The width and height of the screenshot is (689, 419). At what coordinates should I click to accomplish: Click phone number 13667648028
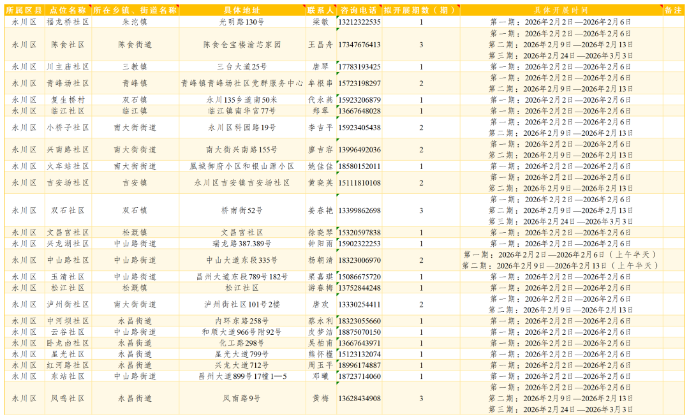tap(359, 111)
